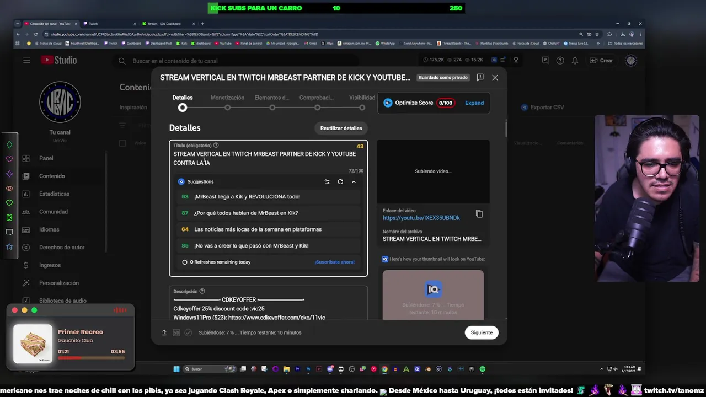Open the Studio help question icon
Screen dimensions: 706x397
pyautogui.click(x=560, y=60)
